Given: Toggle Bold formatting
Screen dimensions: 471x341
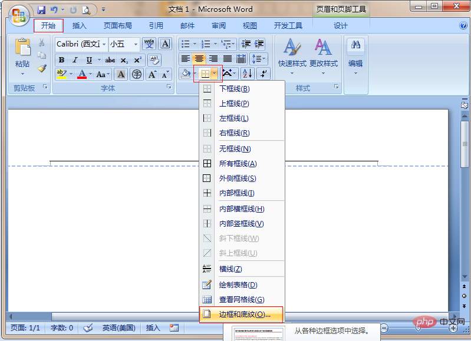Looking at the screenshot, I should click(61, 60).
